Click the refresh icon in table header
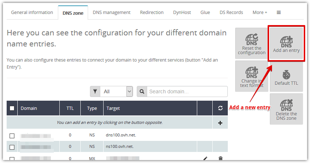 [220, 108]
